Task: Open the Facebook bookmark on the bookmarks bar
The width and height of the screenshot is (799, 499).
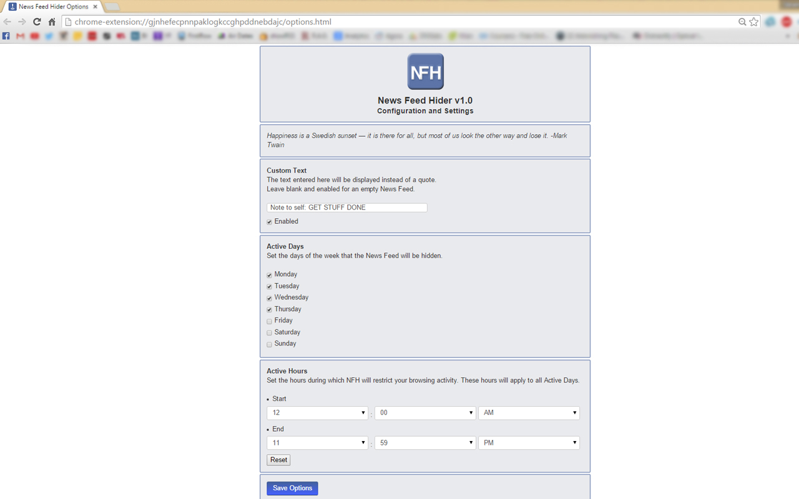Action: tap(6, 36)
